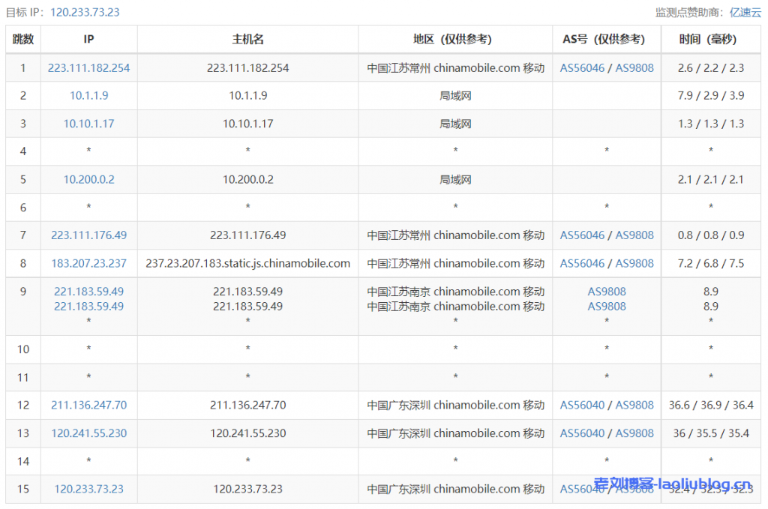
Task: Click the 跳数 column header
Action: [23, 40]
